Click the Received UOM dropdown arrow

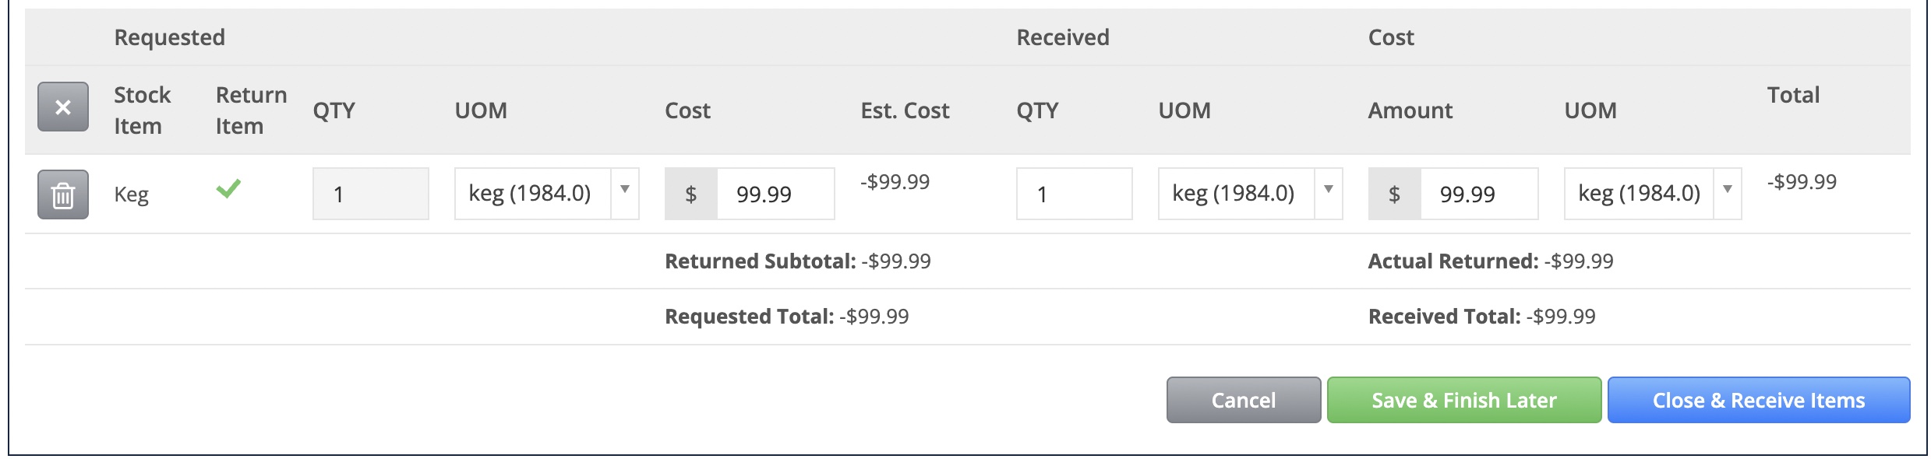click(x=1329, y=190)
